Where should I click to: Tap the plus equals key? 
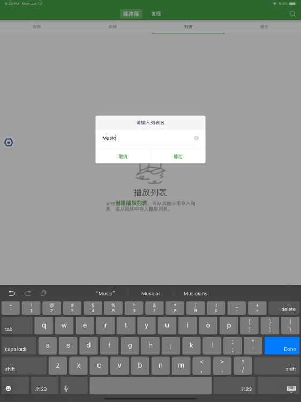point(257,308)
